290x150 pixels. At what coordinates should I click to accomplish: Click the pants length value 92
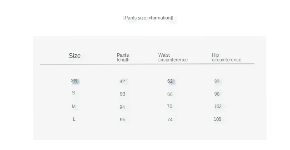coord(122,82)
